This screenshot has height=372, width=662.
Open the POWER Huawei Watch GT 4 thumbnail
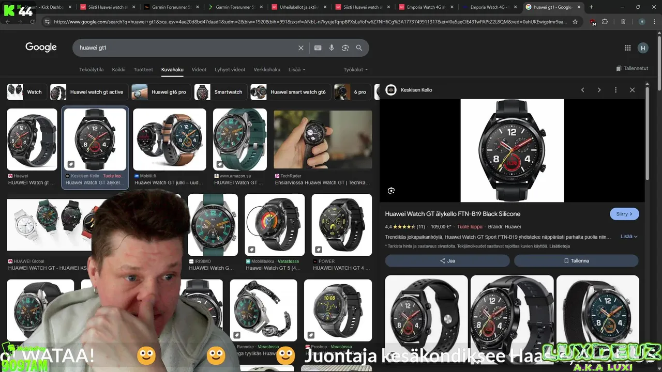tap(342, 225)
